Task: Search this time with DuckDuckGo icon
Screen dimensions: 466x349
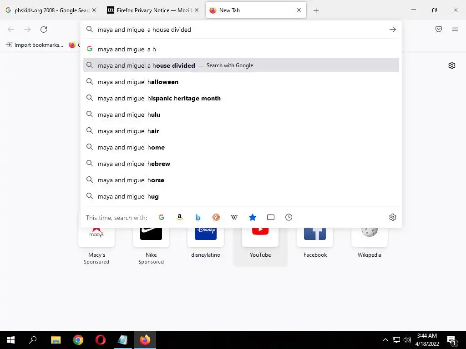Action: [x=216, y=217]
